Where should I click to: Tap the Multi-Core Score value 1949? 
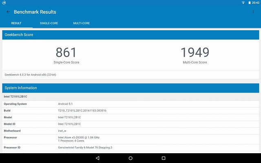195,53
